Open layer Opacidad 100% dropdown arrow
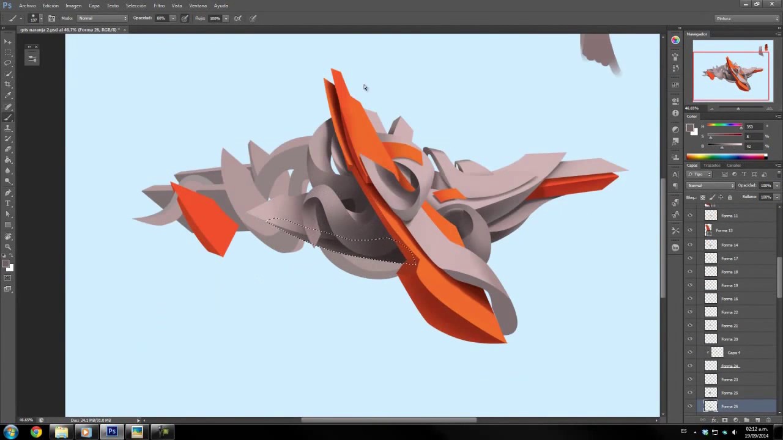The image size is (783, 440). tap(777, 186)
